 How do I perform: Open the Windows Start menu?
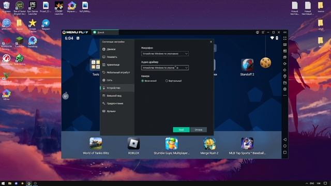pos(3,183)
